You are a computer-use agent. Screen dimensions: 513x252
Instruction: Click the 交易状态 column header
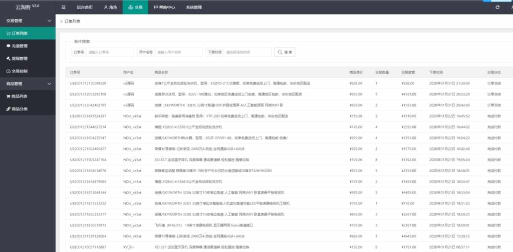(494, 72)
